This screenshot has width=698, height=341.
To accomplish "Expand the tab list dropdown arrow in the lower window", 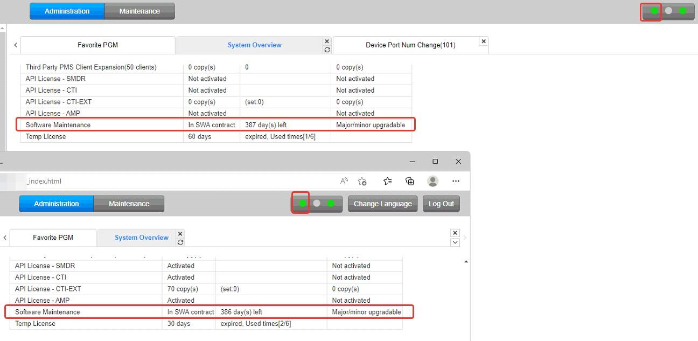I will 455,242.
